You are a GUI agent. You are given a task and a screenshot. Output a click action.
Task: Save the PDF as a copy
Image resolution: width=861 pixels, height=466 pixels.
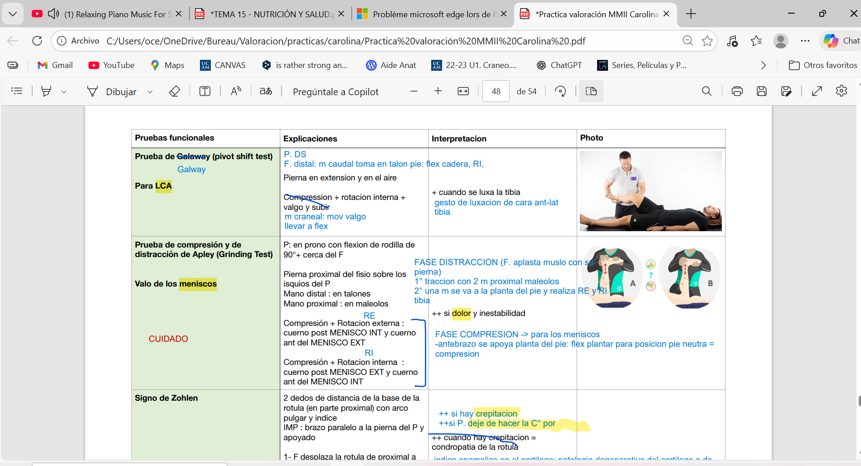coord(786,91)
